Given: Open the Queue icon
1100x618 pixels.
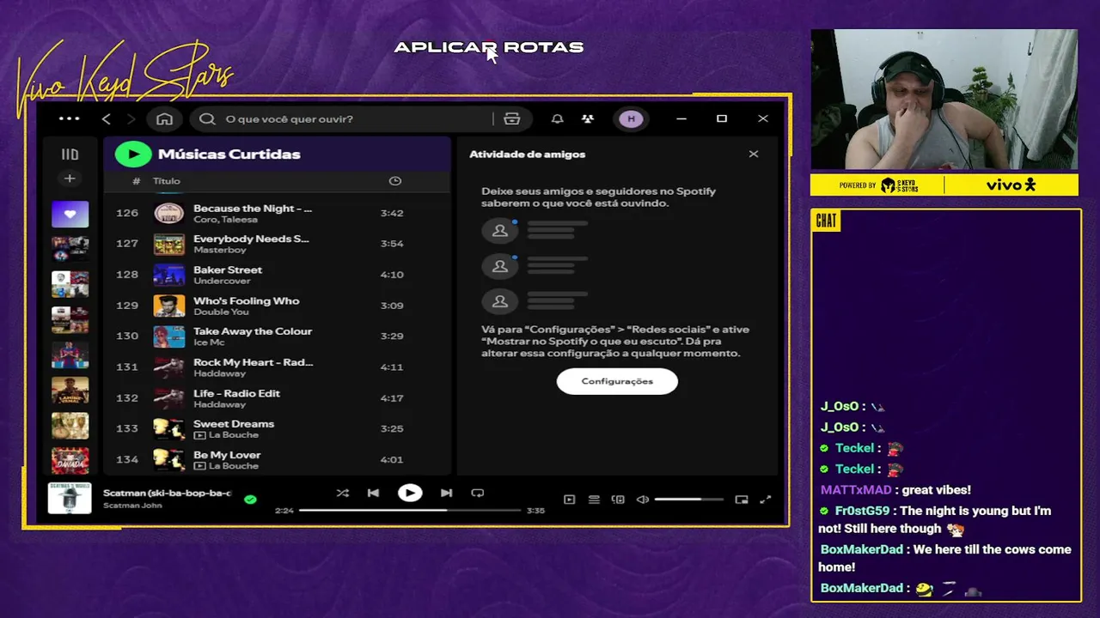Looking at the screenshot, I should click(x=594, y=500).
